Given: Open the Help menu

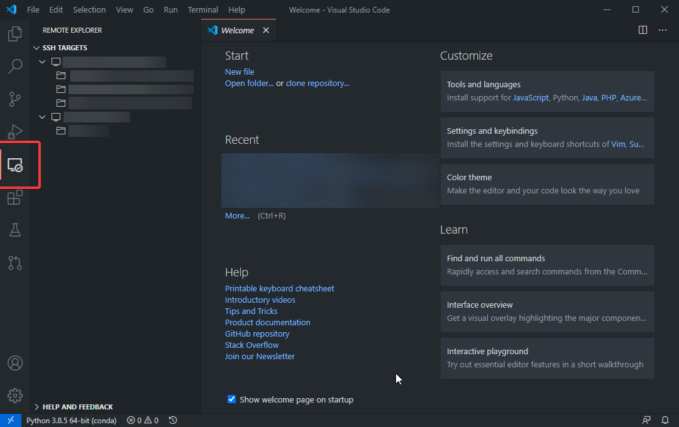Looking at the screenshot, I should coord(236,9).
